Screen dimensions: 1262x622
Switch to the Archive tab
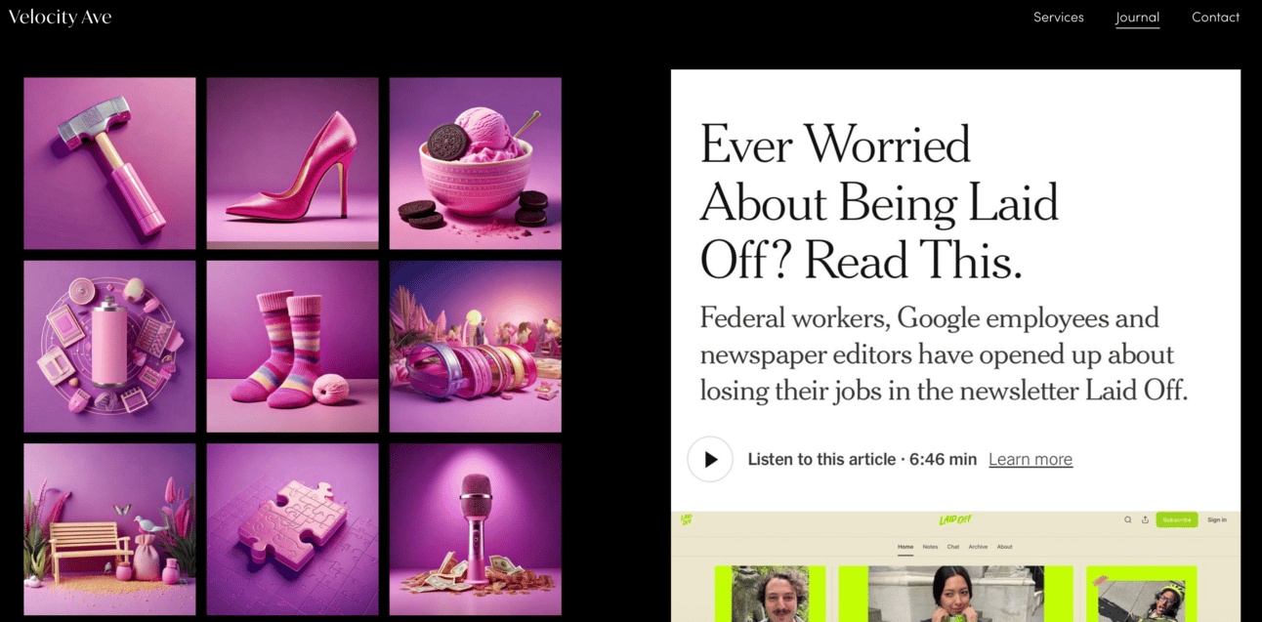[978, 547]
